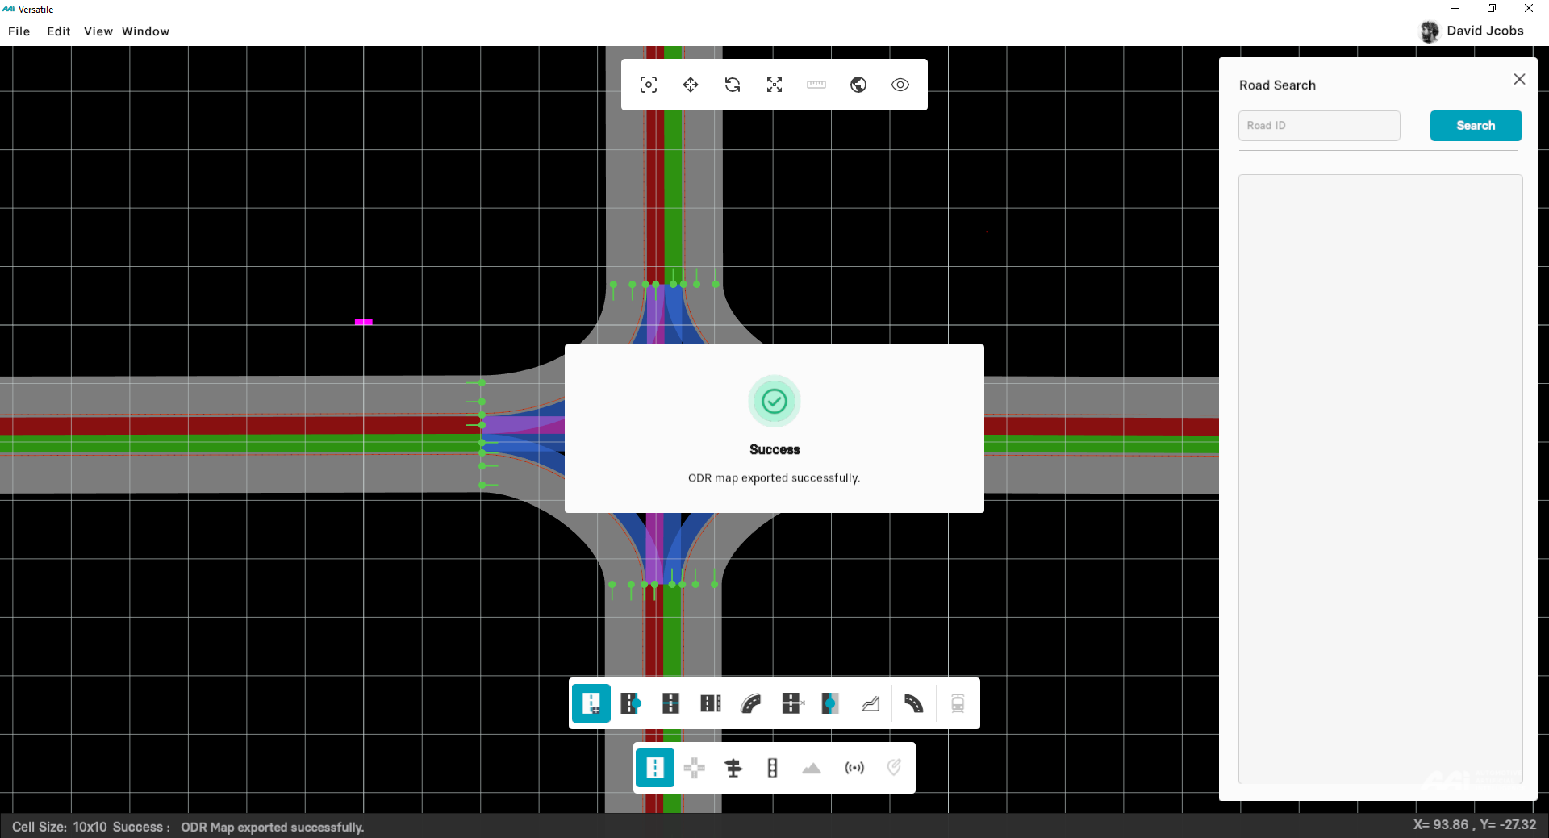Click the Road ID input field
The width and height of the screenshot is (1549, 838).
[1319, 126]
